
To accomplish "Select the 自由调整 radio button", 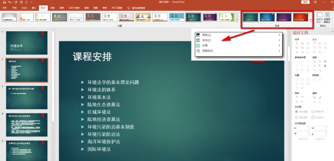I will (296, 112).
